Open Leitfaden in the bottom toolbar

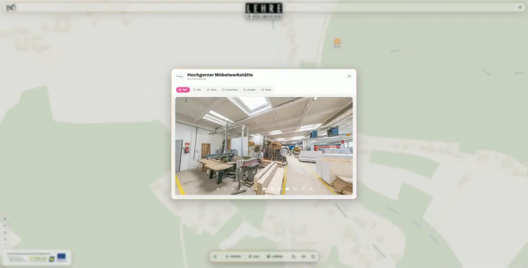[x=275, y=256]
